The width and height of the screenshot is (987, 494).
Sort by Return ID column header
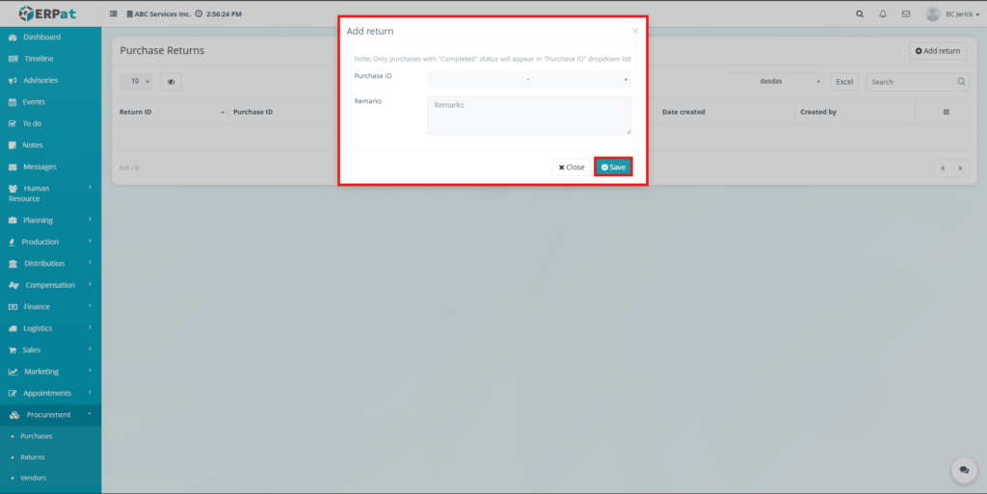pos(170,112)
